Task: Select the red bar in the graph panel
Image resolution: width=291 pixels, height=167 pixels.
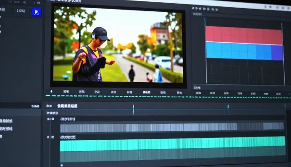Action: click(244, 35)
